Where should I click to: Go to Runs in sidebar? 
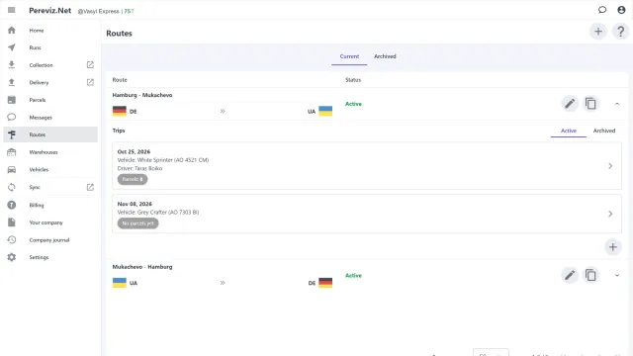36,47
